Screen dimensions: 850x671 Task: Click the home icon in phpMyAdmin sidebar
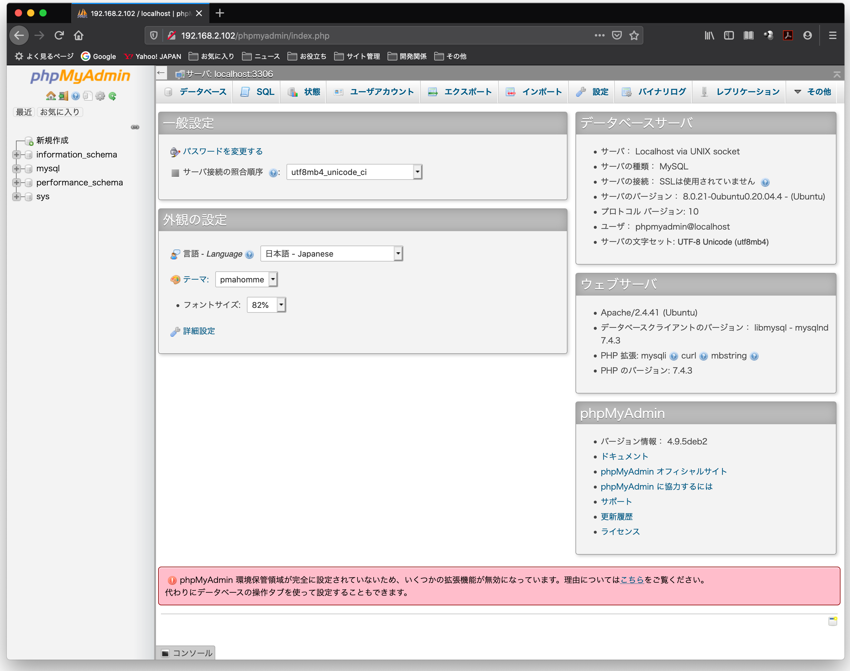pyautogui.click(x=51, y=96)
